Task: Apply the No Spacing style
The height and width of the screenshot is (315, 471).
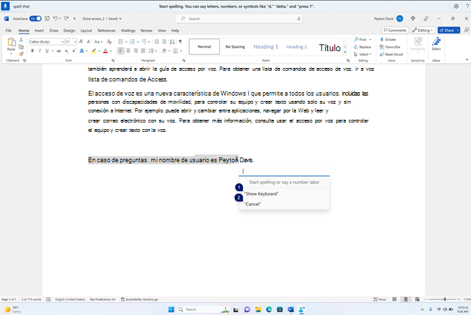Action: [x=235, y=46]
